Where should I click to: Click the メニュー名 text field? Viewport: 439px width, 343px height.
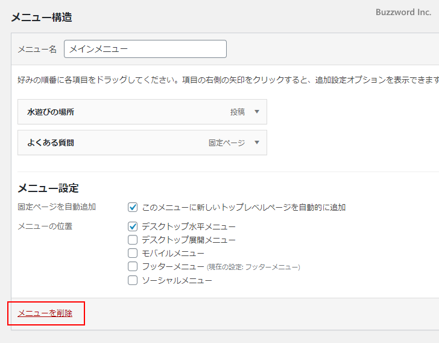(145, 49)
